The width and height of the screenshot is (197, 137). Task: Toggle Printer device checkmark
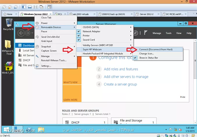79,35
